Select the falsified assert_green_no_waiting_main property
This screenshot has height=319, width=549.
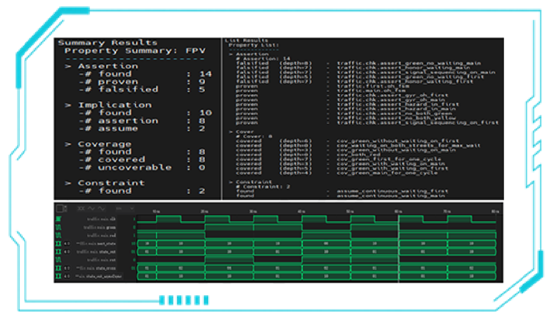click(x=408, y=63)
